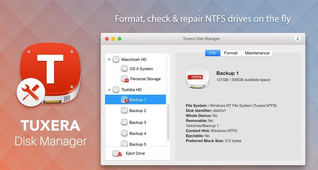The image size is (318, 170).
Task: Click the File System info line
Action: (x=231, y=105)
